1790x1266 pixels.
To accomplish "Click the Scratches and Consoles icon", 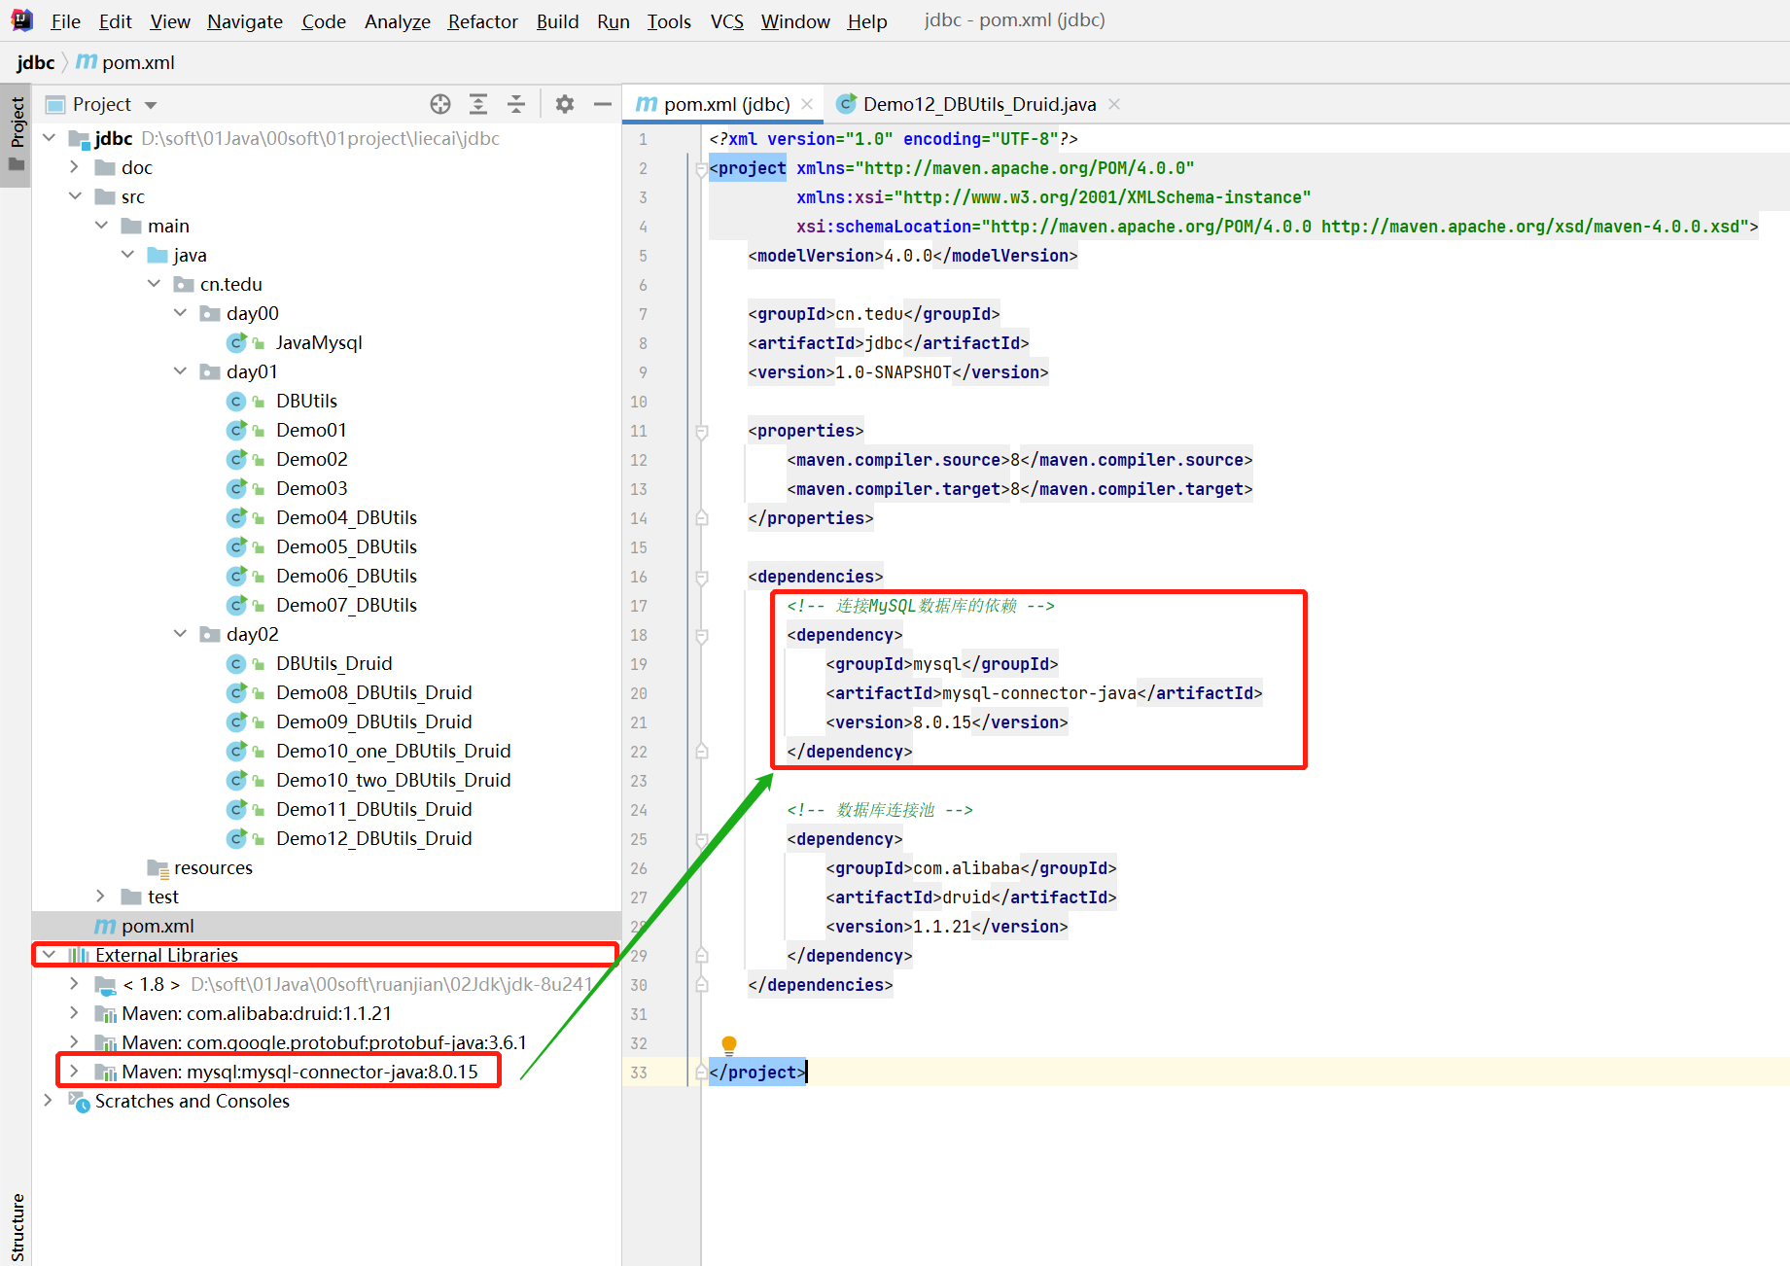I will (x=79, y=1101).
